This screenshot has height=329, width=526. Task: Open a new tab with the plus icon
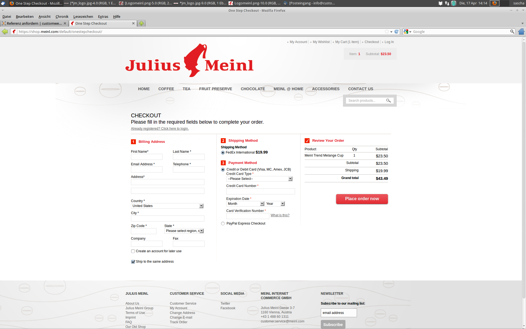[141, 23]
